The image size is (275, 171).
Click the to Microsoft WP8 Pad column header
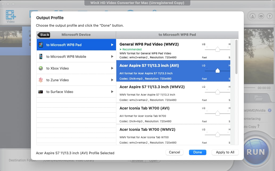pyautogui.click(x=177, y=35)
